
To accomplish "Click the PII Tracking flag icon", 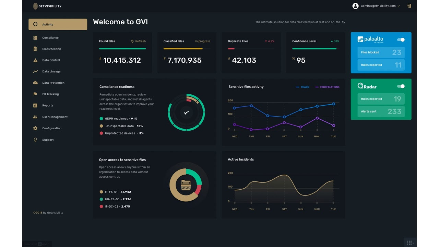I will [x=35, y=94].
